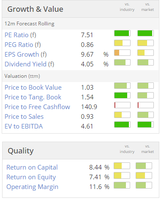Open the Price to Book Value link

click(x=33, y=88)
